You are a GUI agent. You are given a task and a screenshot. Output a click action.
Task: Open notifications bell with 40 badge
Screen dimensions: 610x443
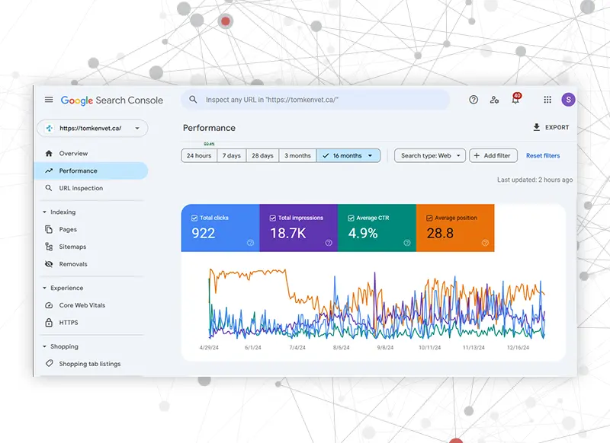click(515, 100)
